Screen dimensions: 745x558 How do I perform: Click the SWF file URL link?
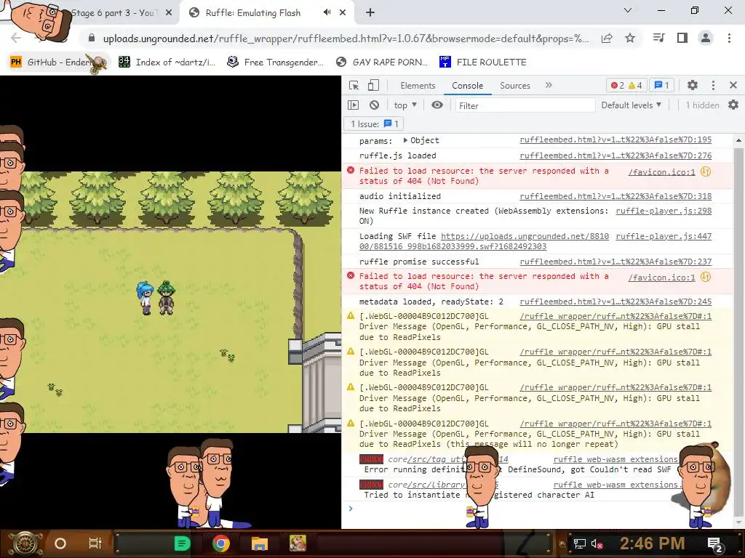tap(484, 241)
